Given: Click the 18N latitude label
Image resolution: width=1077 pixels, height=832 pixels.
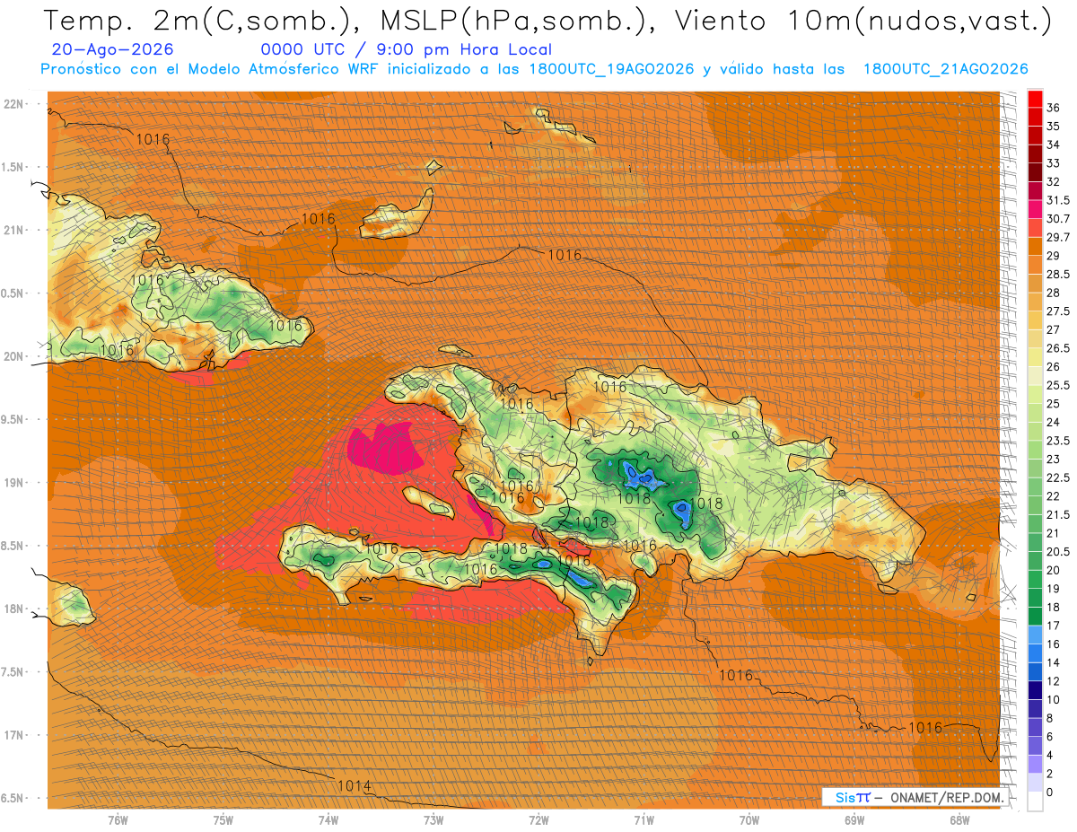Looking at the screenshot, I should point(15,609).
